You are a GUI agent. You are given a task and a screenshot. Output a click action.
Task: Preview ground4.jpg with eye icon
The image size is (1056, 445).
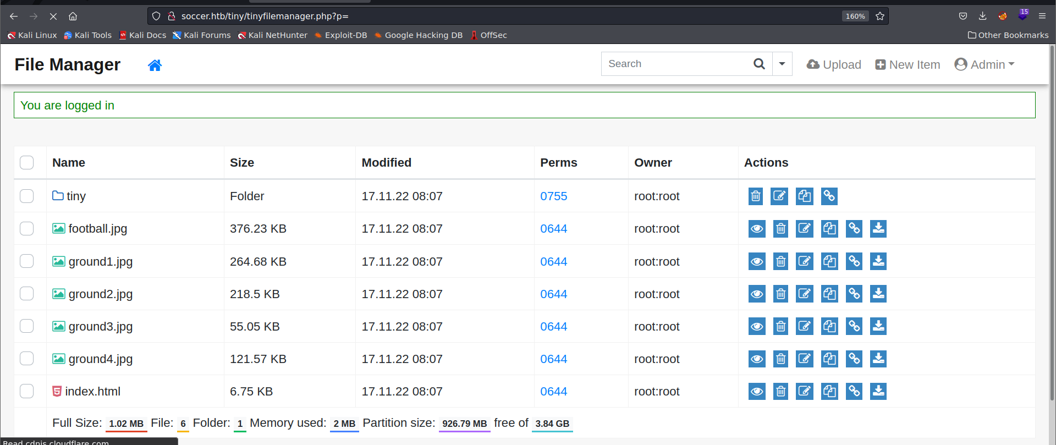757,359
